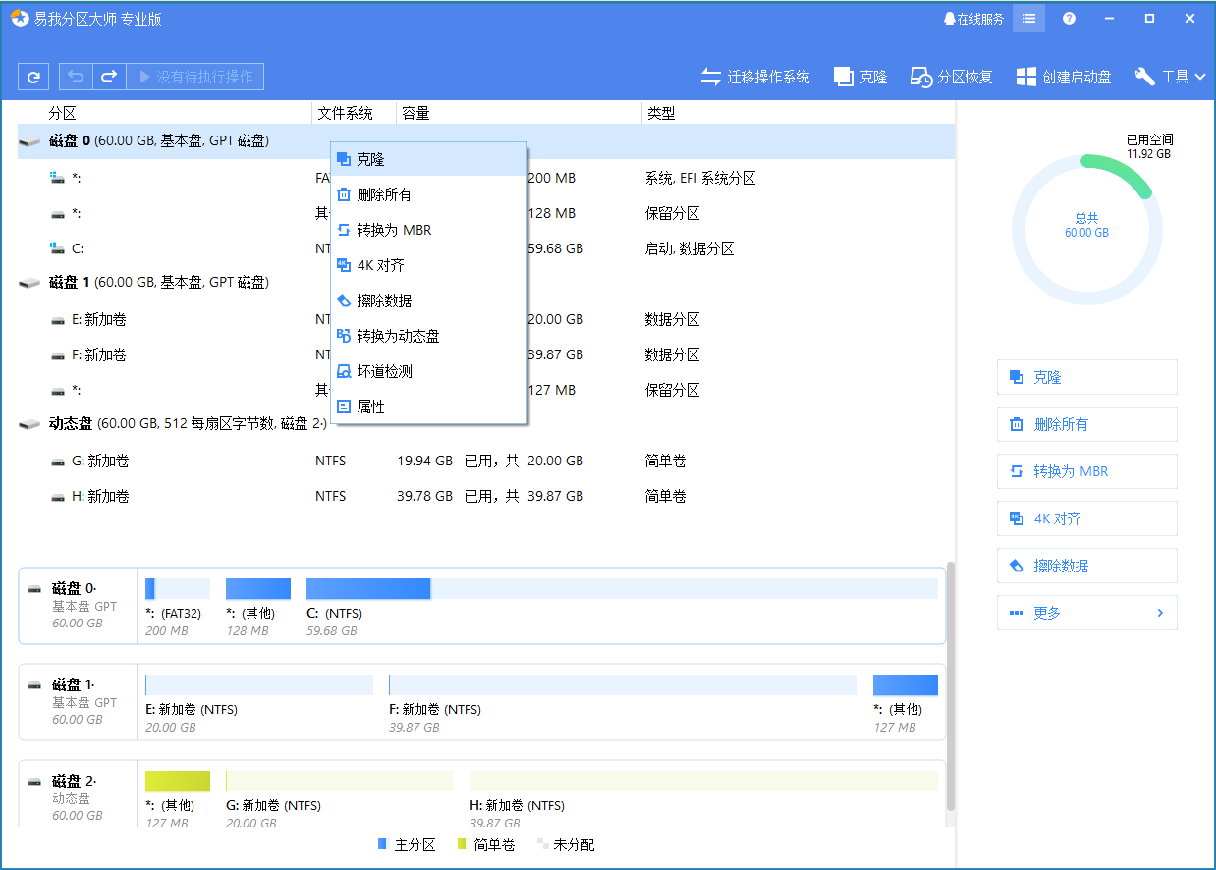Open the help question mark icon
The height and width of the screenshot is (870, 1216).
pos(1068,18)
